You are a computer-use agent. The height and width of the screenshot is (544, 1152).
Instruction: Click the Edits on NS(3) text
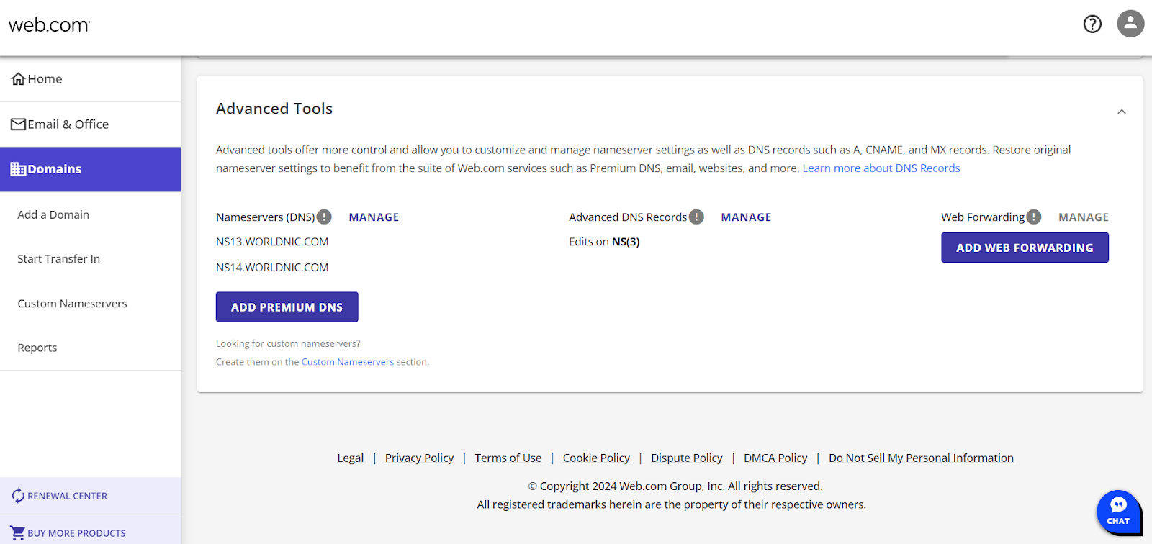click(x=604, y=242)
